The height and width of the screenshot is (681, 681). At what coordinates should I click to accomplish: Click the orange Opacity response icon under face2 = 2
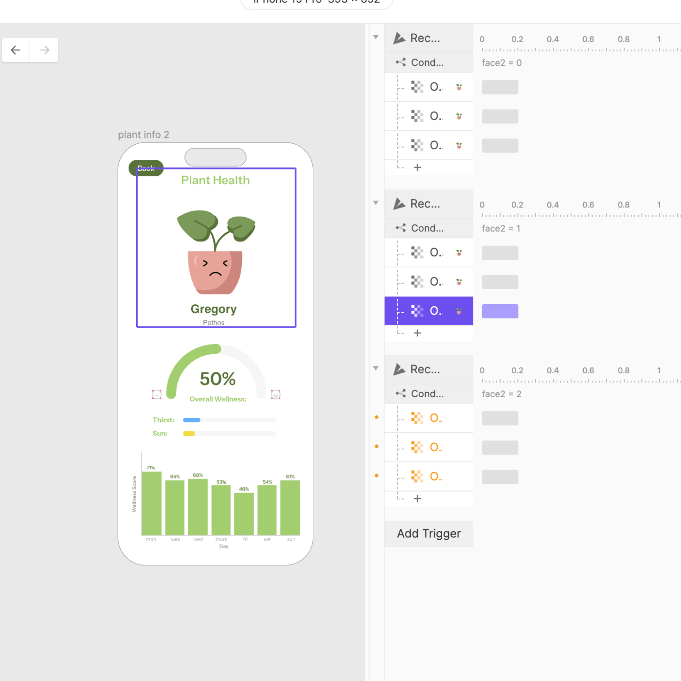coord(417,418)
